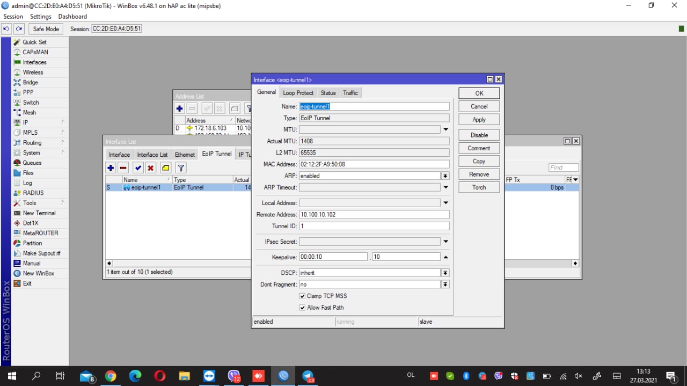Viewport: 687px width, 386px height.
Task: Click Torch button
Action: (x=479, y=187)
